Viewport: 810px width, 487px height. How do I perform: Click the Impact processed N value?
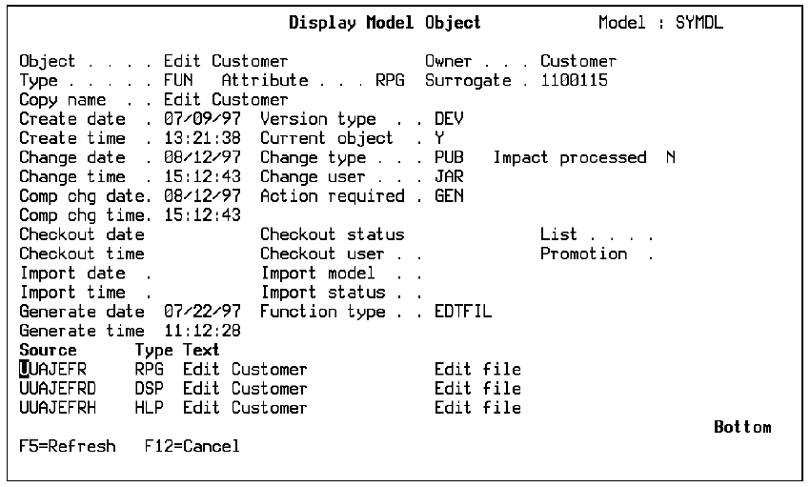[x=671, y=158]
